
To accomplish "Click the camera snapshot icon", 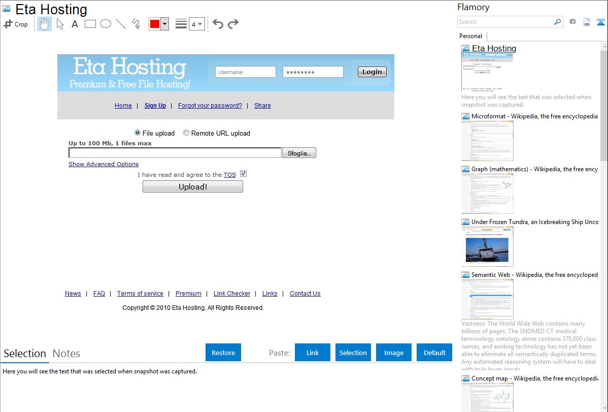I will coord(572,22).
